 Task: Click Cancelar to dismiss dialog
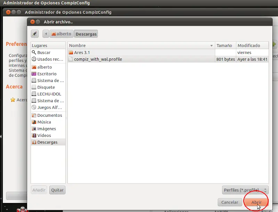pyautogui.click(x=230, y=202)
